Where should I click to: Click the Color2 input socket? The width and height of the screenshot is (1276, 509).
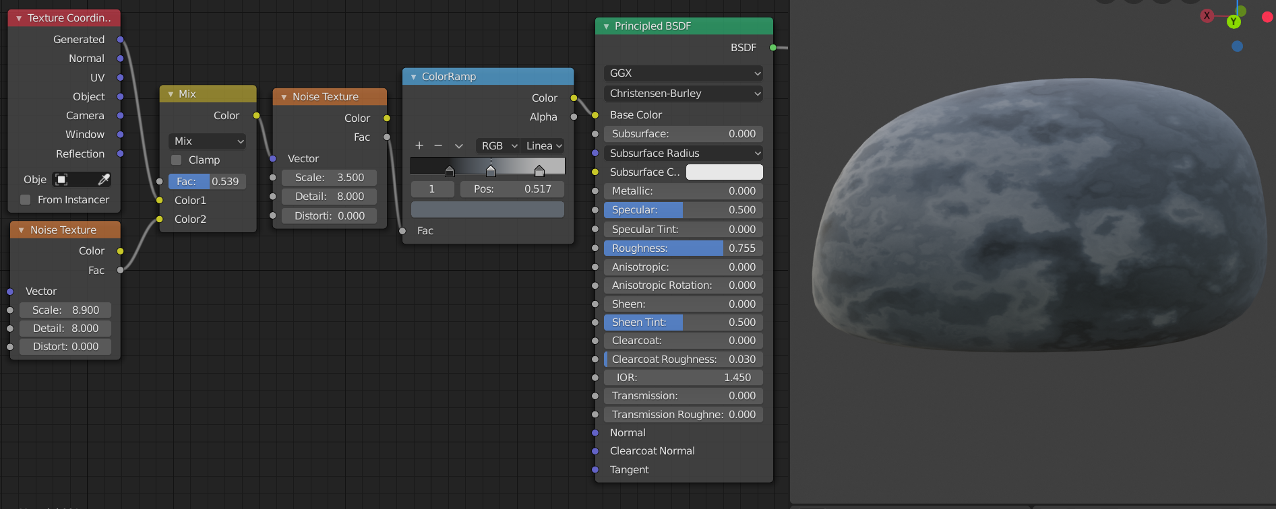[x=160, y=219]
